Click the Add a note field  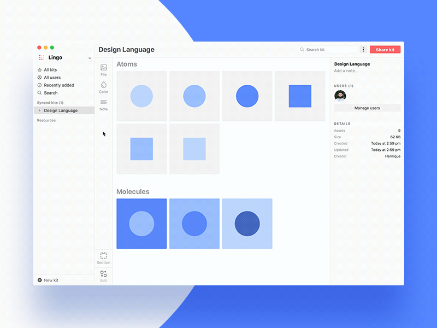click(x=346, y=71)
